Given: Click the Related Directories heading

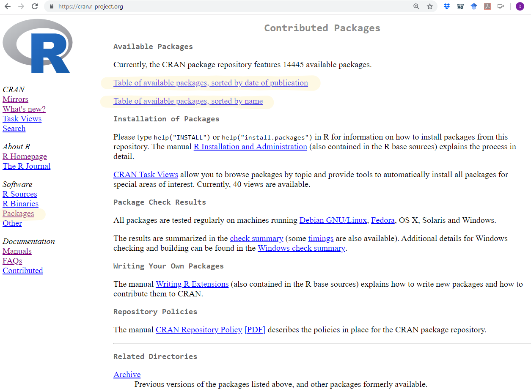Looking at the screenshot, I should (155, 356).
